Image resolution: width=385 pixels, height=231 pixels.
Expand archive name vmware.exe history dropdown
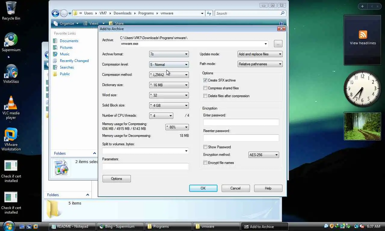(x=266, y=44)
